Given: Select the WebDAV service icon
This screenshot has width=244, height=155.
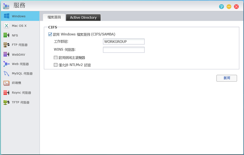Looking at the screenshot, I should [x=6, y=54].
